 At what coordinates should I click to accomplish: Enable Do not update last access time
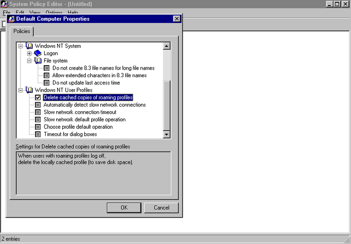click(47, 83)
